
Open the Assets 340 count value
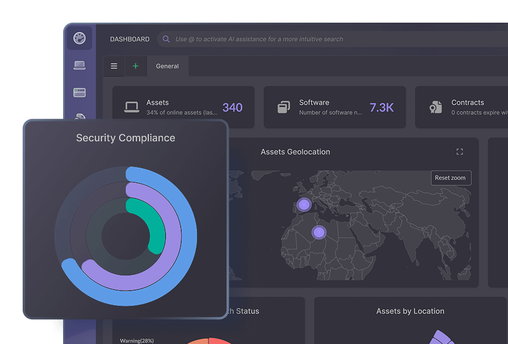232,107
